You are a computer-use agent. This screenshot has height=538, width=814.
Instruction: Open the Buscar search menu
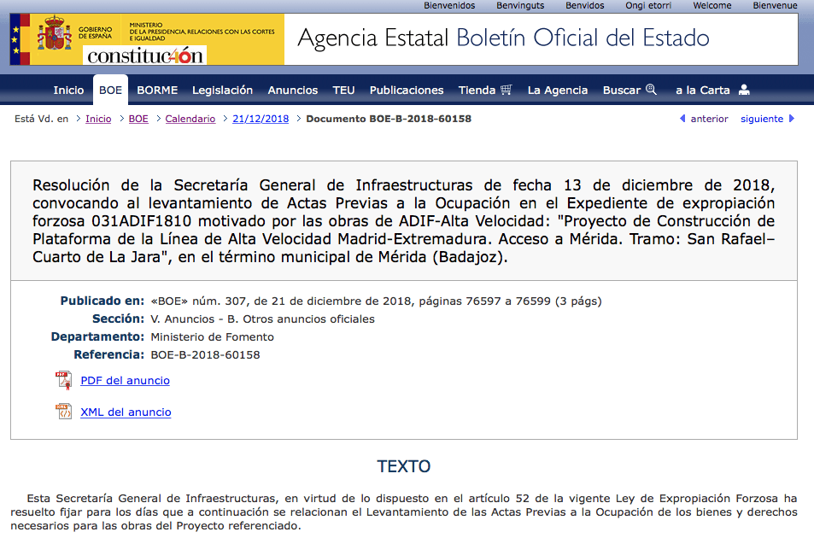[x=622, y=90]
